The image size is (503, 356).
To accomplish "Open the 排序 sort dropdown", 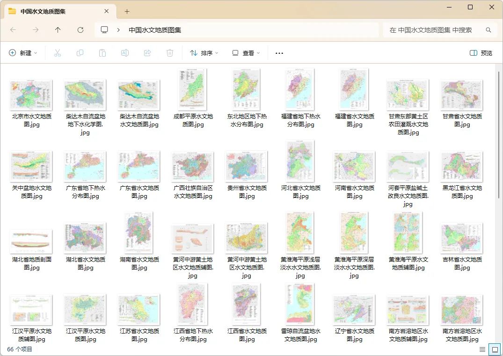I will click(204, 53).
